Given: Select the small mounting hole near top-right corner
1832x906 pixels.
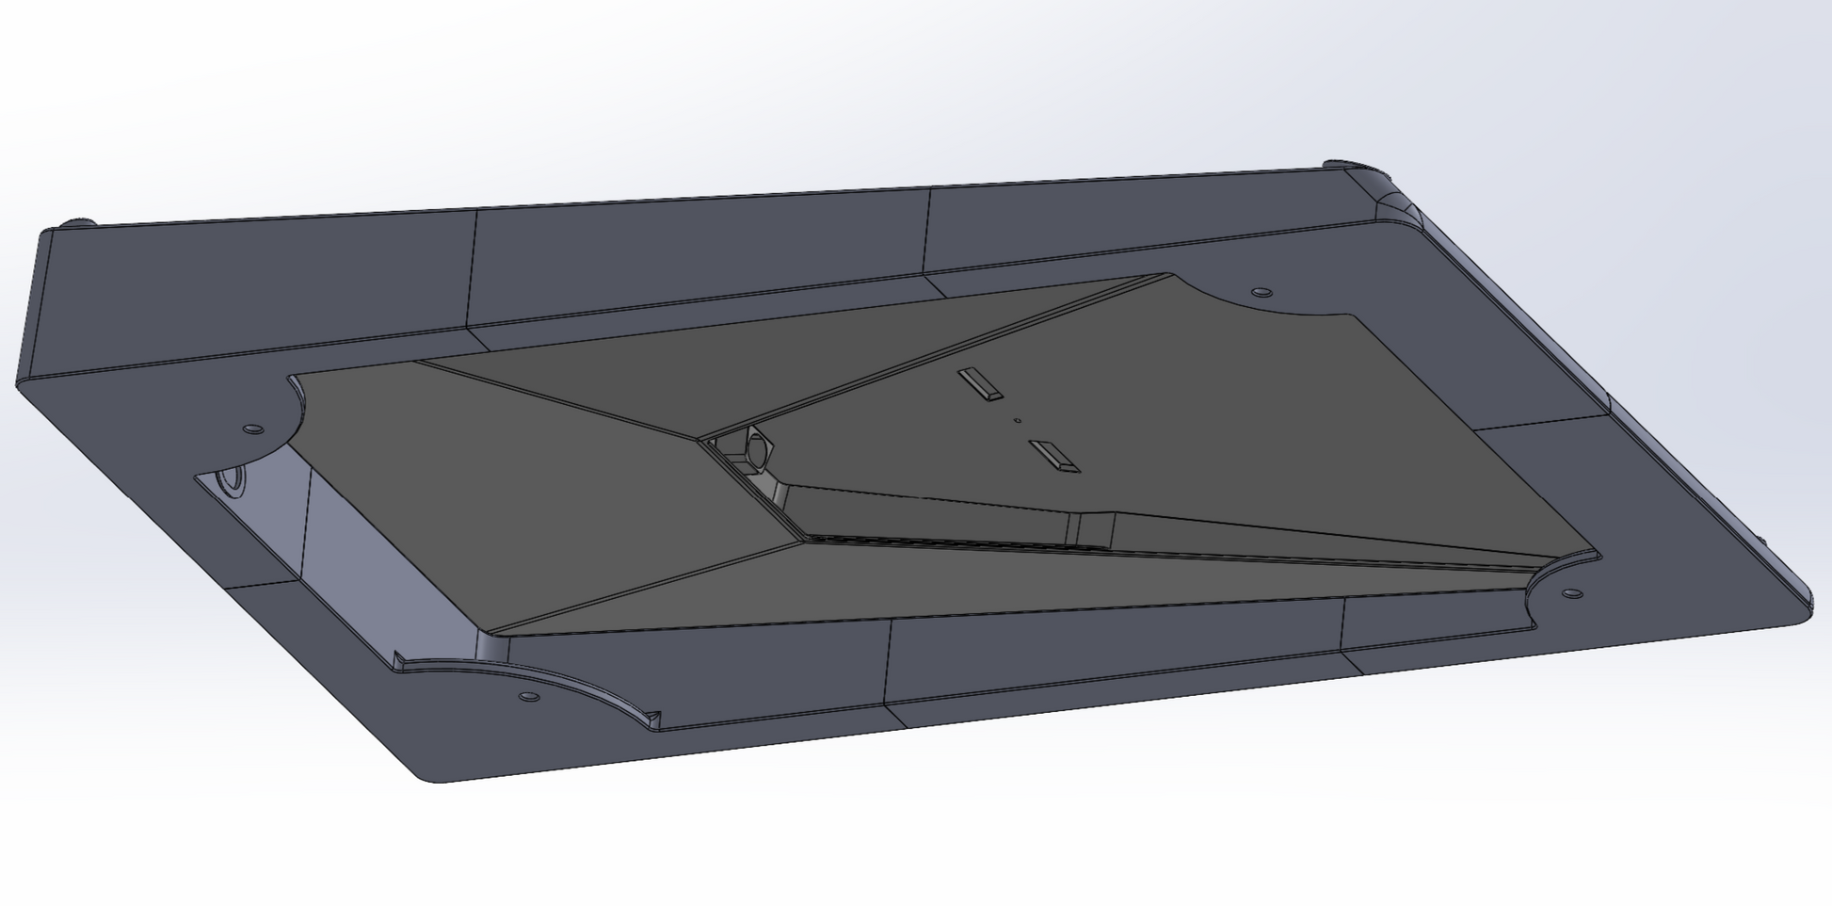Looking at the screenshot, I should pos(1262,292).
